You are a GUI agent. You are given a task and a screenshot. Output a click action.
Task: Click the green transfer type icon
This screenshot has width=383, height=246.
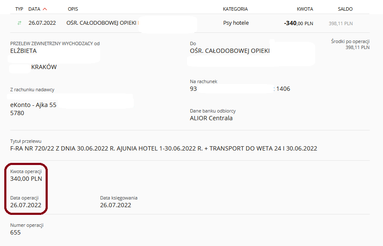[19, 23]
